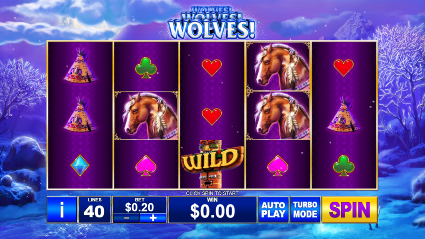Click the pink spade in reel two

[146, 165]
